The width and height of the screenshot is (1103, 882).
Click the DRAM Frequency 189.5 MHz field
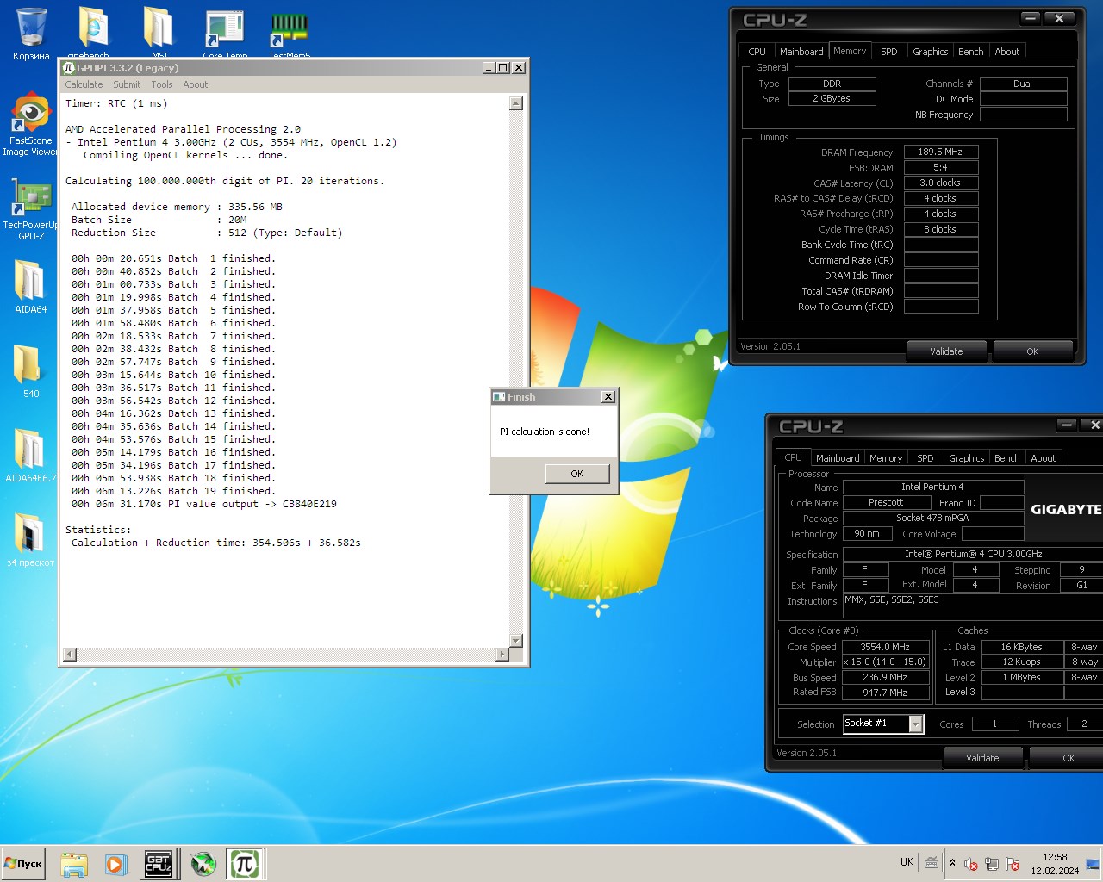(x=941, y=152)
